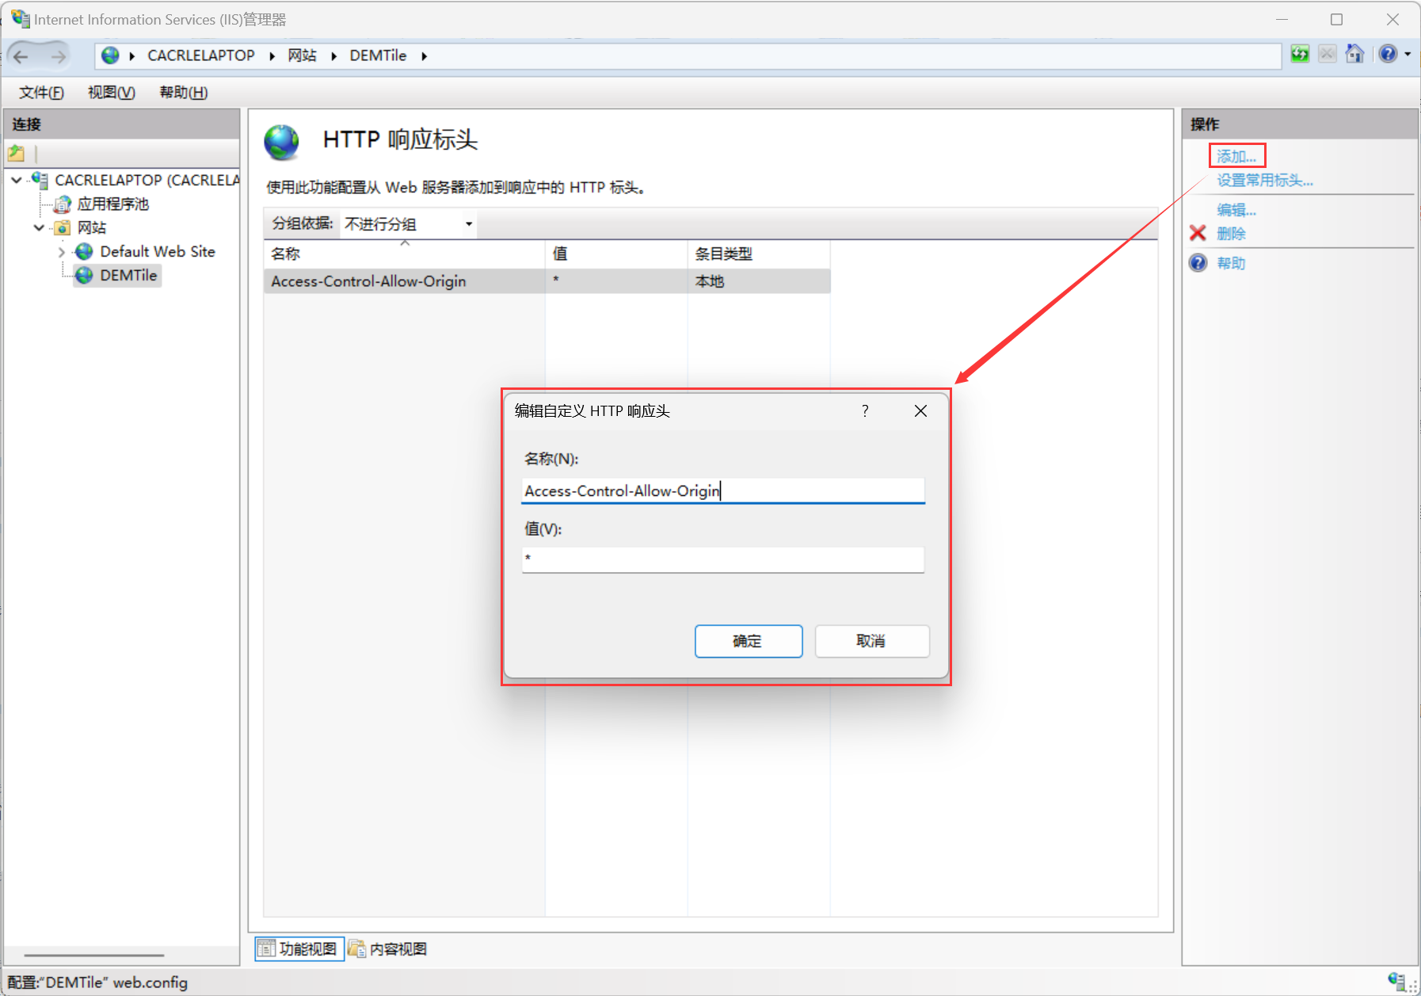This screenshot has height=996, width=1421.
Task: Click the red X delete icon
Action: [x=1198, y=233]
